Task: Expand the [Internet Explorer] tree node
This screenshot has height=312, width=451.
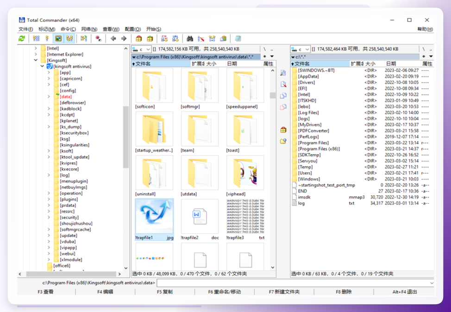Action: coord(36,54)
